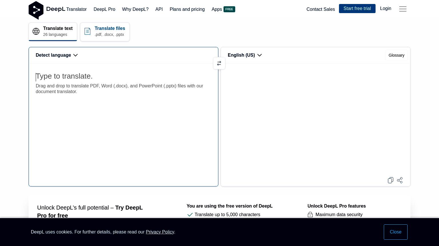Click Contact Sales
Image resolution: width=439 pixels, height=246 pixels.
[321, 9]
